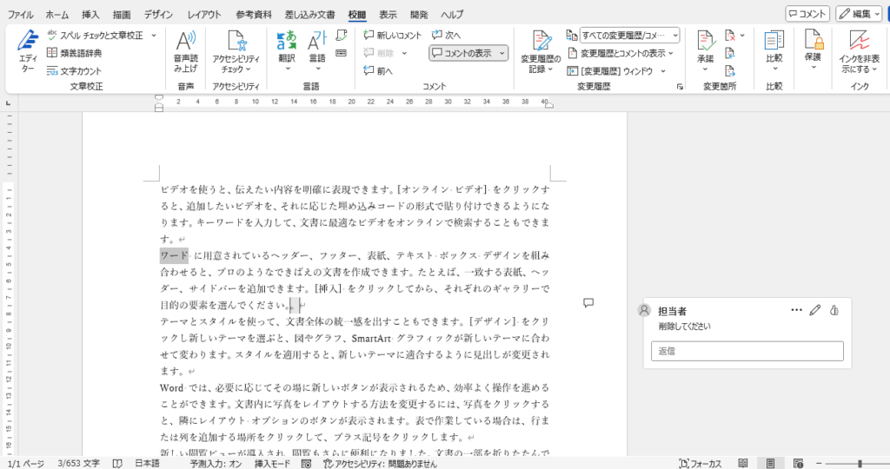
Task: Switch to read mode view icon
Action: pos(743,463)
